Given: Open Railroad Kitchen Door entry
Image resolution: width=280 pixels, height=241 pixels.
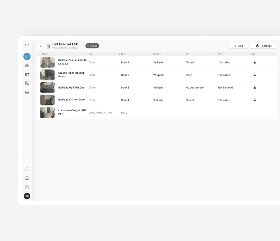Looking at the screenshot, I should [72, 100].
